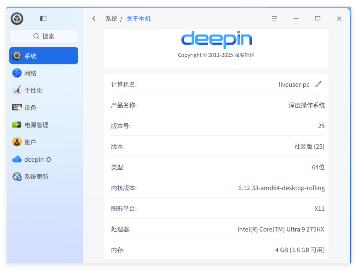
Task: Click the 版本号 value 25
Action: pyautogui.click(x=321, y=126)
